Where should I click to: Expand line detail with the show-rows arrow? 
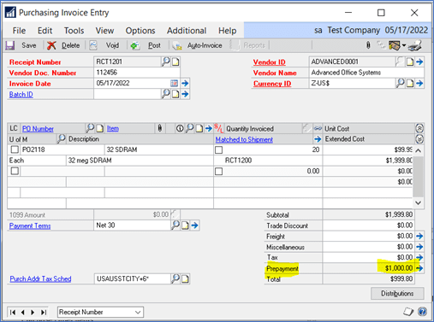419,139
